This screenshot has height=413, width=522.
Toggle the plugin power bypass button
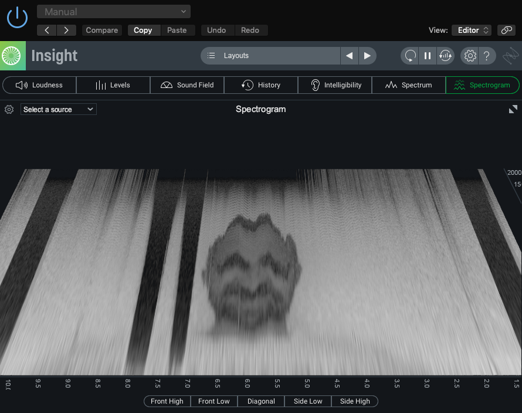[x=17, y=18]
